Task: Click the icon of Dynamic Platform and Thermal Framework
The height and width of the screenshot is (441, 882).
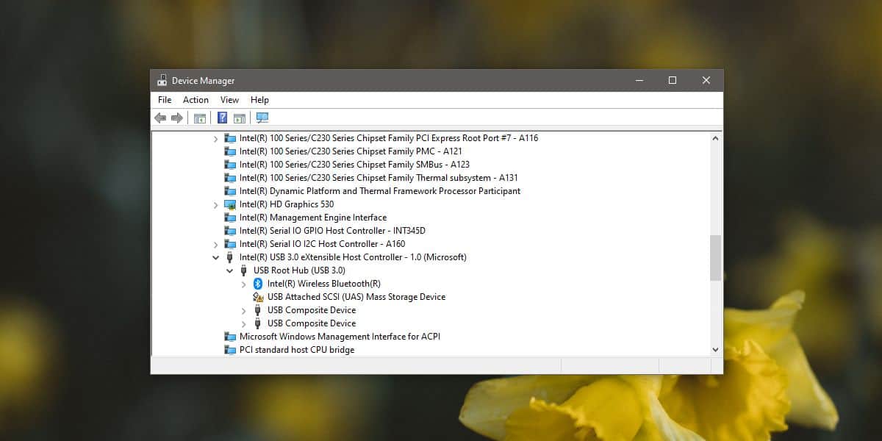Action: point(230,191)
